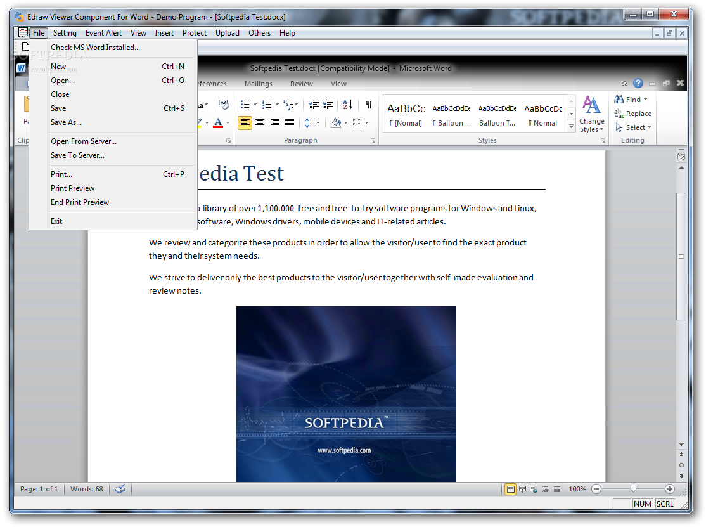Viewport: 706px width, 527px height.
Task: Switch to Word's View ribbon tab
Action: (338, 84)
